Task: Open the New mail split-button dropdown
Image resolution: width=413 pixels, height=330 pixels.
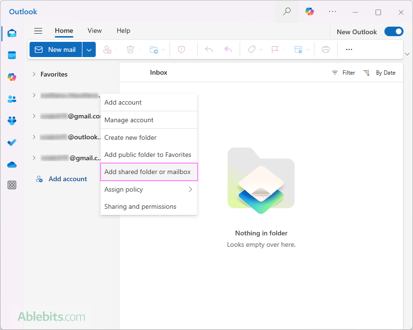Action: tap(89, 49)
